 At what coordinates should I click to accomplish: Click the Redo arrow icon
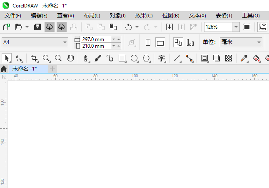coord(147,27)
